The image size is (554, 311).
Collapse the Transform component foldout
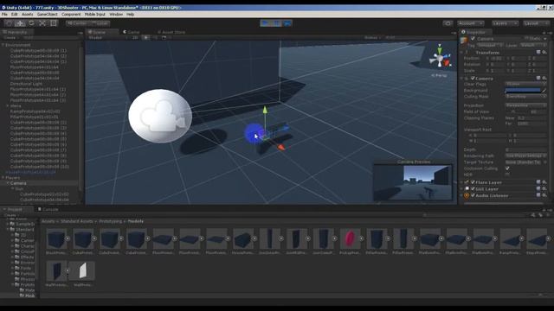point(461,52)
